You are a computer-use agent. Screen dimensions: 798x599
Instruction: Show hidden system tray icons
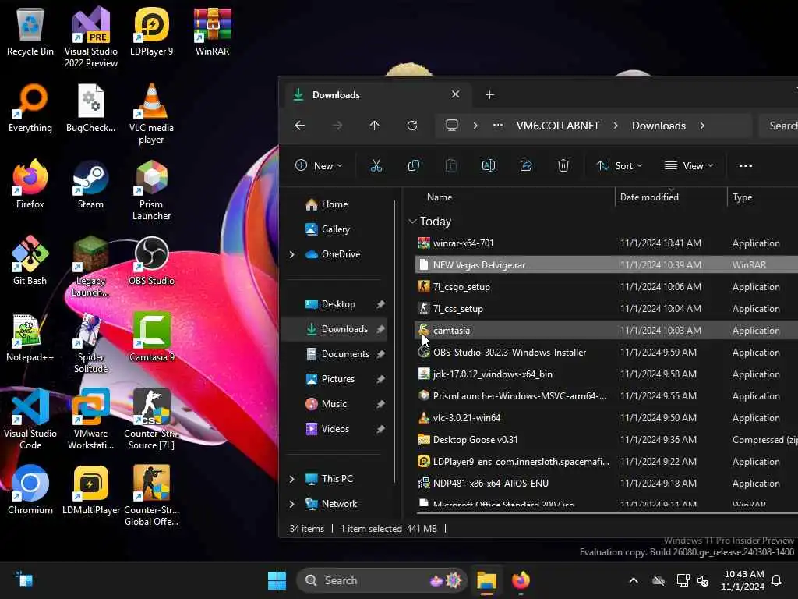click(x=634, y=580)
